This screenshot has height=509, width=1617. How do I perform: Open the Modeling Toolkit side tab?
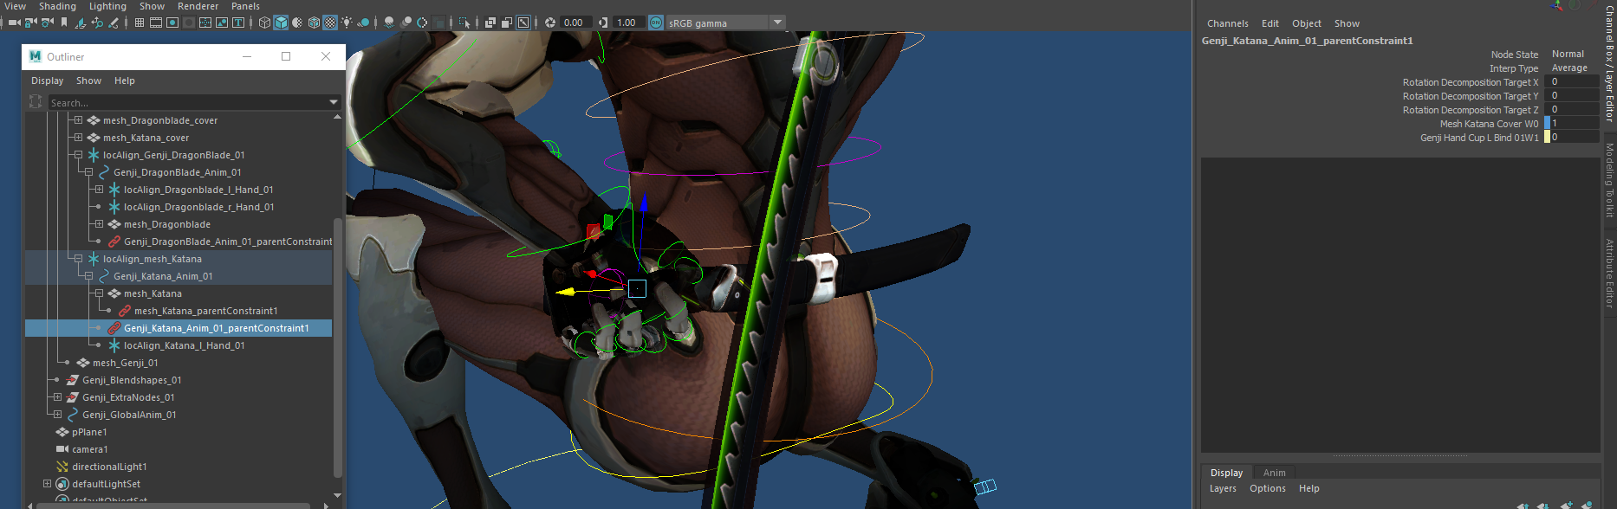tap(1609, 180)
